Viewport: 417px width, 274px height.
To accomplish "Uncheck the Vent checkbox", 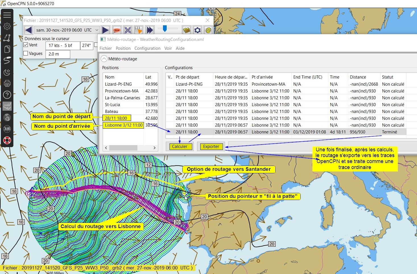I will (x=26, y=45).
